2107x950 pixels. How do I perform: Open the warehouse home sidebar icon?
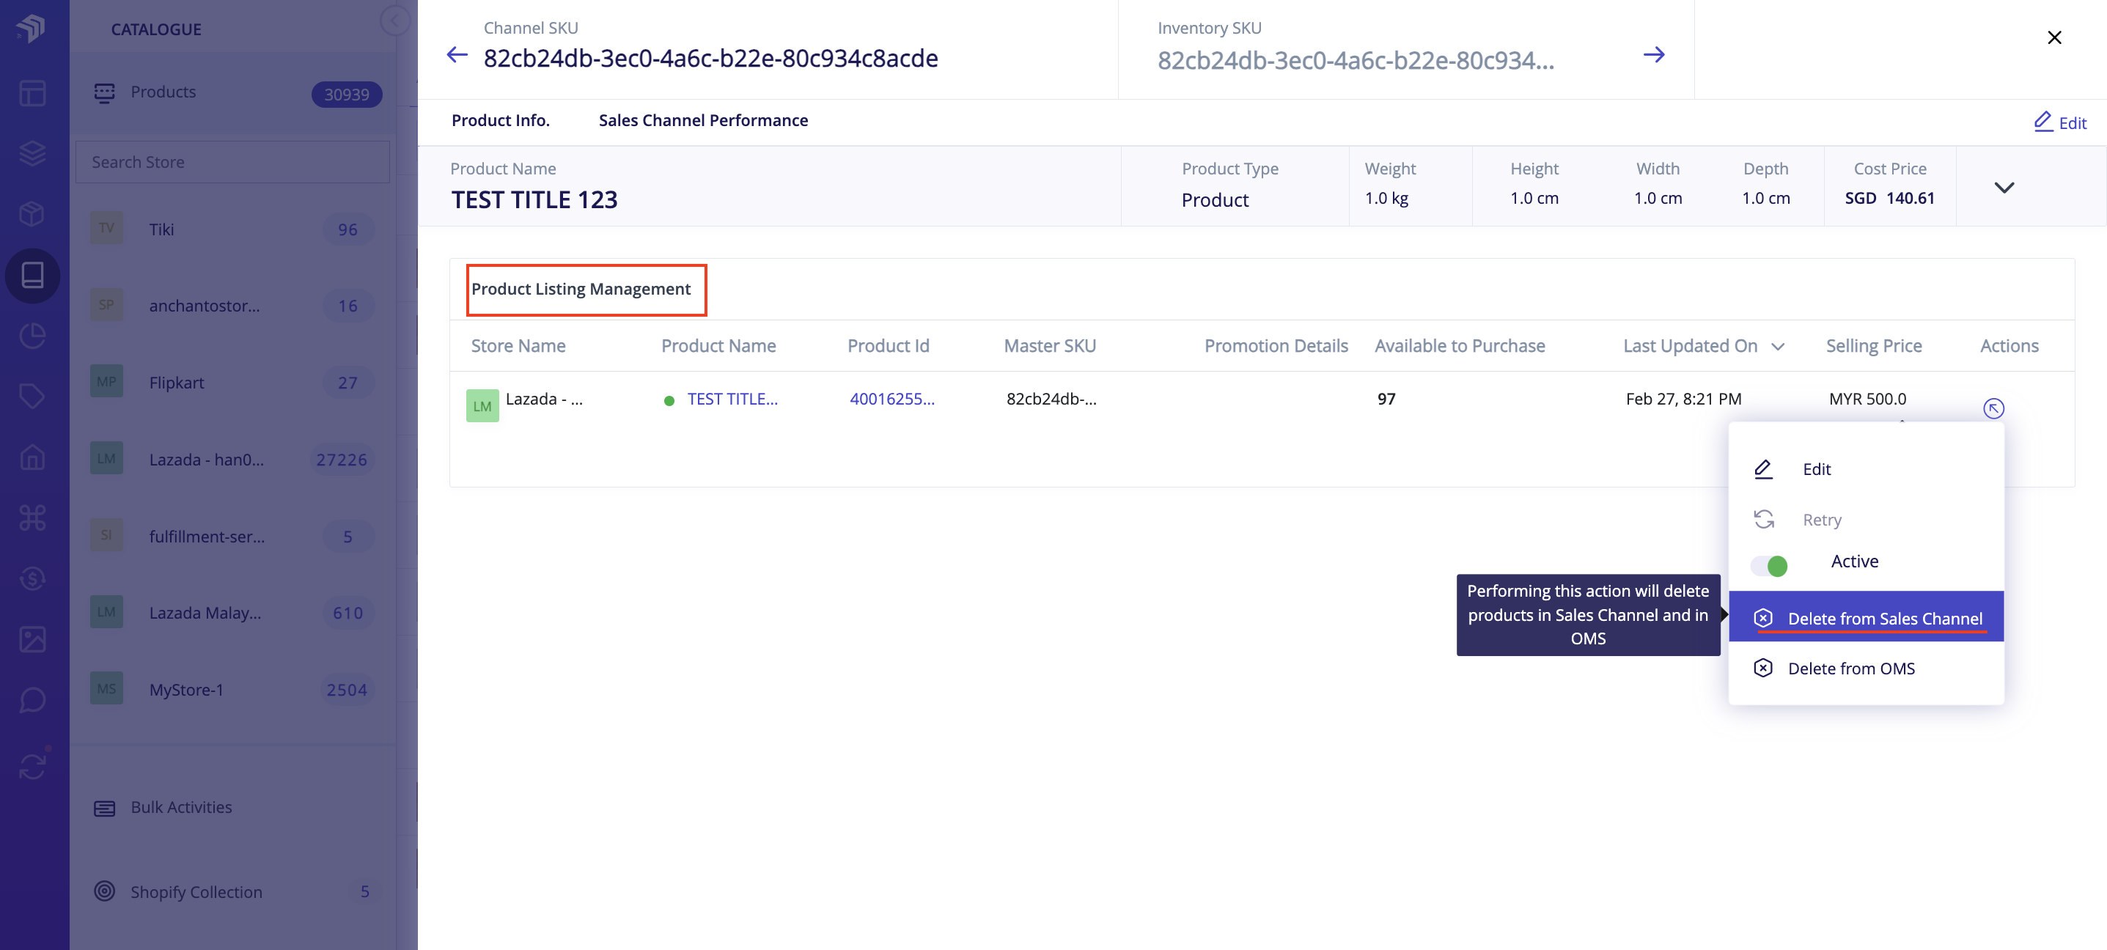[x=32, y=457]
